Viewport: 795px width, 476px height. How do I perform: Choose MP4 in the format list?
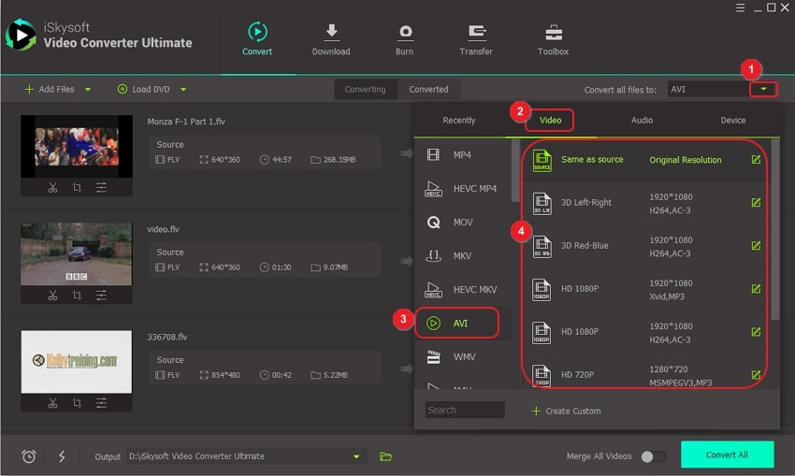tap(462, 154)
